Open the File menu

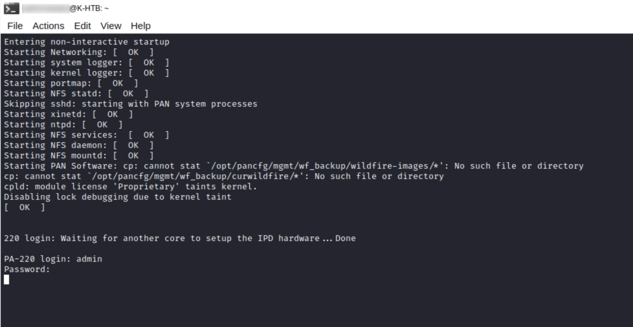15,26
